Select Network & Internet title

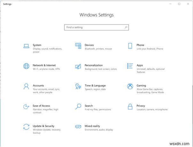[44, 65]
